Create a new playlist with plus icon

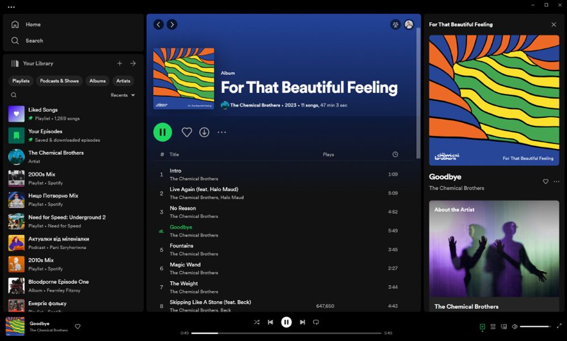pos(120,64)
